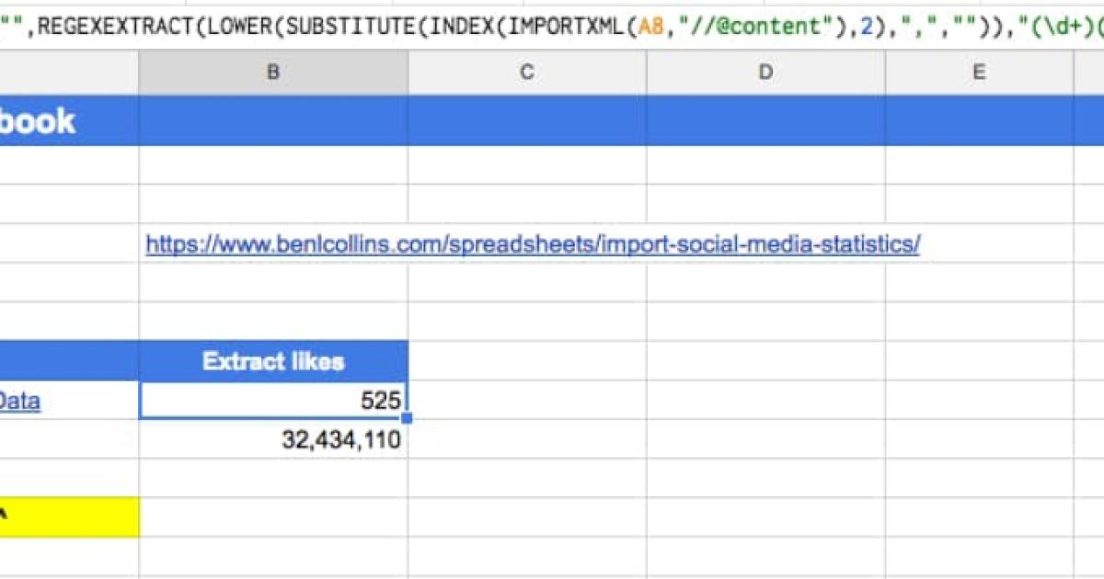Select column D header

point(765,72)
